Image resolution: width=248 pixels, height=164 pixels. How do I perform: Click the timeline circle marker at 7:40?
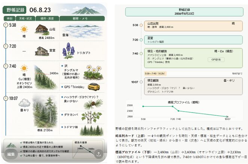(x=141, y=54)
